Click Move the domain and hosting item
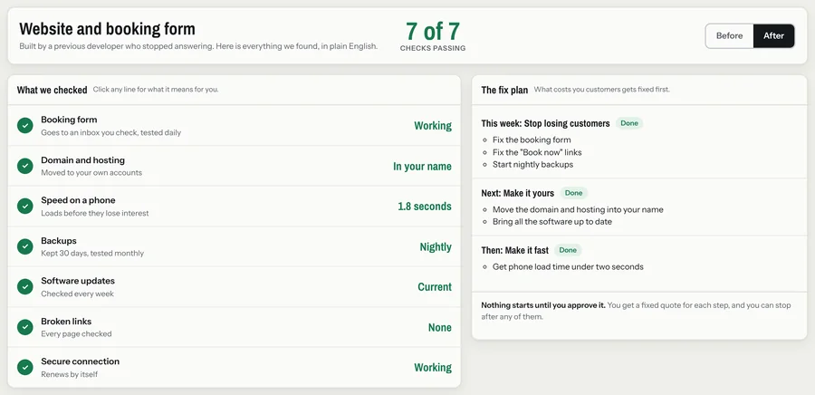 578,209
